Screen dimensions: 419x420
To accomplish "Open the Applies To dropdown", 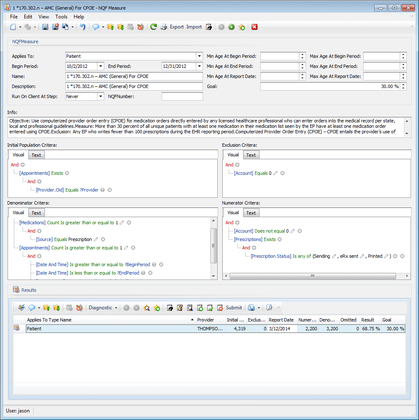I will coord(199,56).
